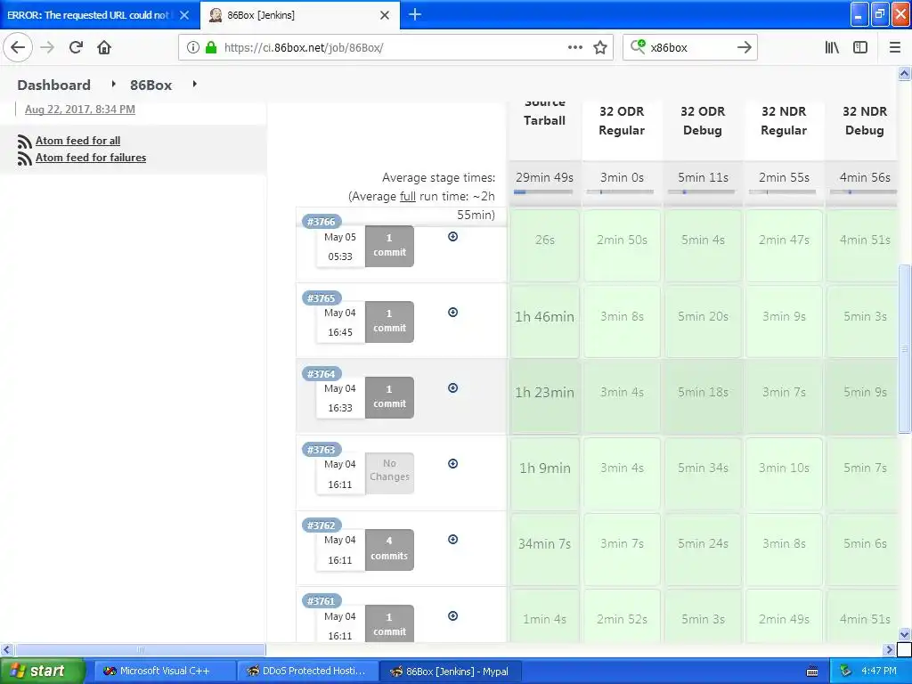
Task: Close the 86Box [Jenkins] tab
Action: tap(385, 15)
